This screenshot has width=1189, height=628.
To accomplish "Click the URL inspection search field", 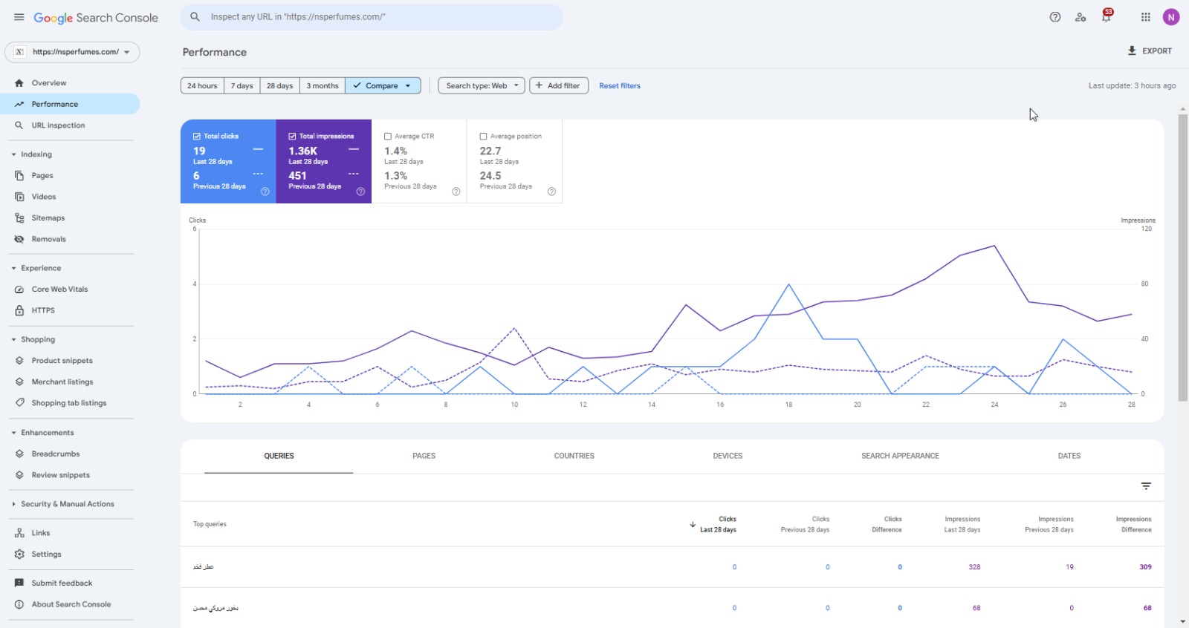I will (372, 17).
